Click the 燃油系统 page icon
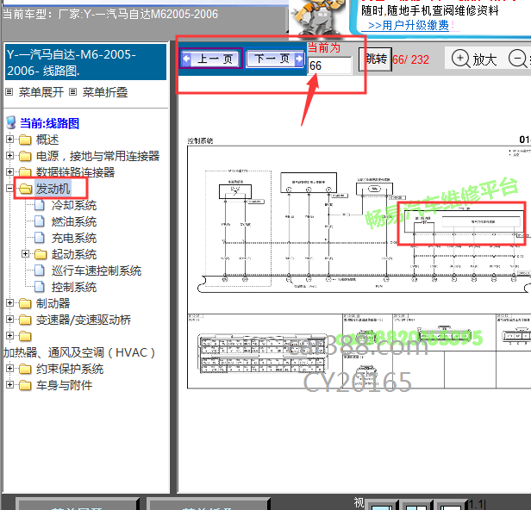 point(40,221)
